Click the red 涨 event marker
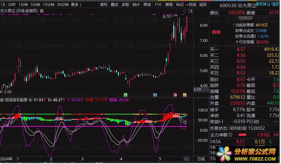Screen dimensions: 281x164 tap(175, 95)
